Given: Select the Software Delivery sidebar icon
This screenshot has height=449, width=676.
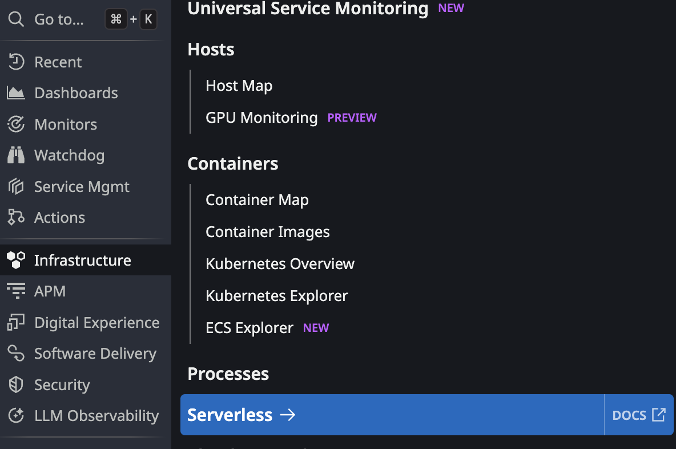Looking at the screenshot, I should (x=15, y=353).
